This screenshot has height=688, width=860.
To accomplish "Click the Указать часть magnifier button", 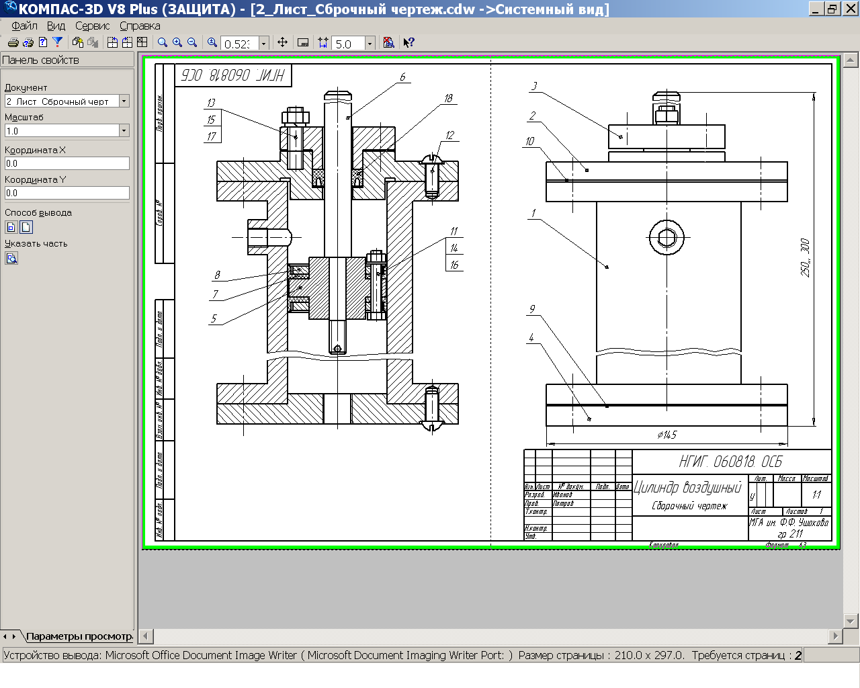I will [11, 258].
